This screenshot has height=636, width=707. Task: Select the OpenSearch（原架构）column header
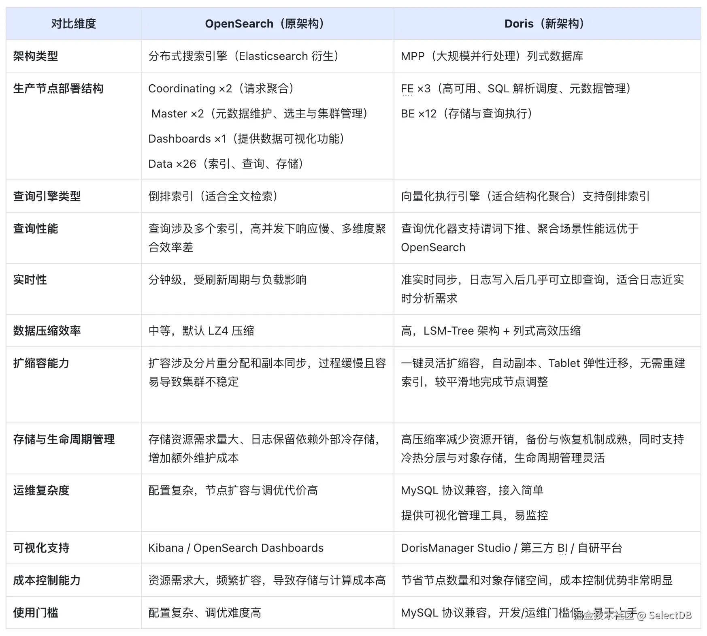click(265, 23)
